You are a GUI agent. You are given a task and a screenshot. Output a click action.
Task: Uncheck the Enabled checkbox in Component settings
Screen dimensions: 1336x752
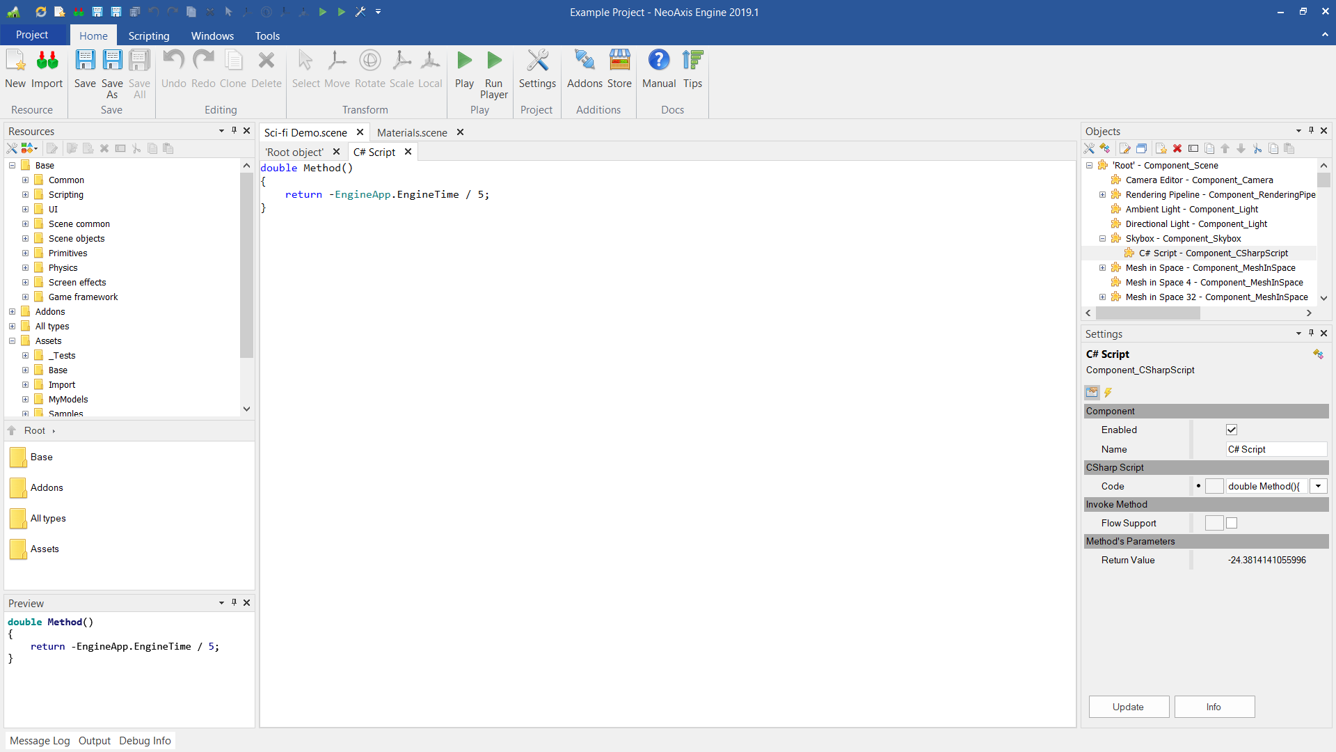pyautogui.click(x=1231, y=430)
